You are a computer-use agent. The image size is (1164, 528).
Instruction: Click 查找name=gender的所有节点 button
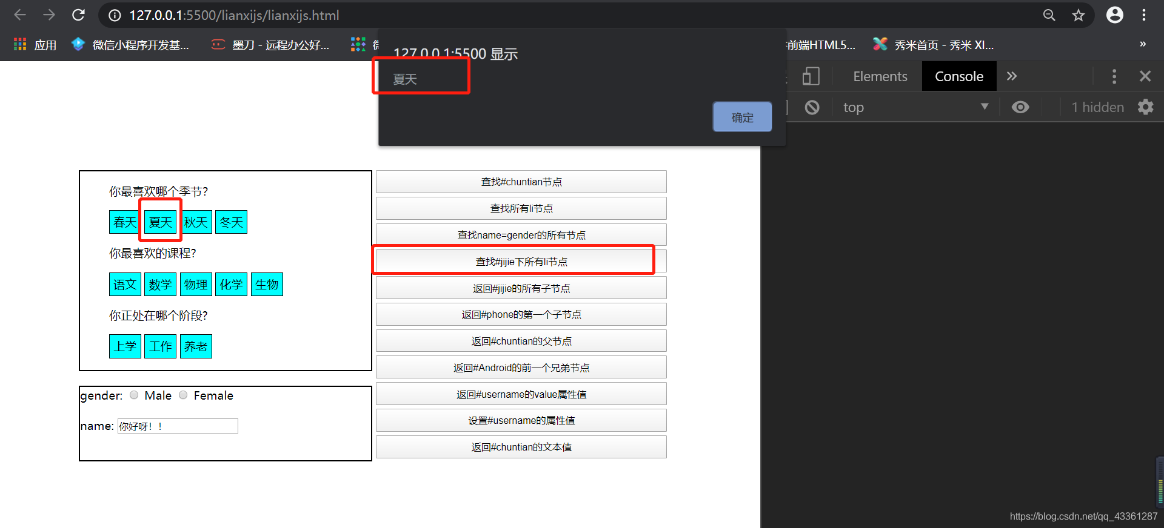pyautogui.click(x=521, y=235)
